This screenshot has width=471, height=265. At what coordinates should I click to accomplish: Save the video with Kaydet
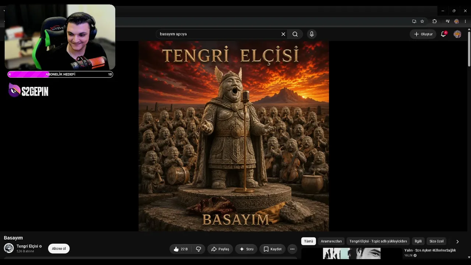(273, 249)
